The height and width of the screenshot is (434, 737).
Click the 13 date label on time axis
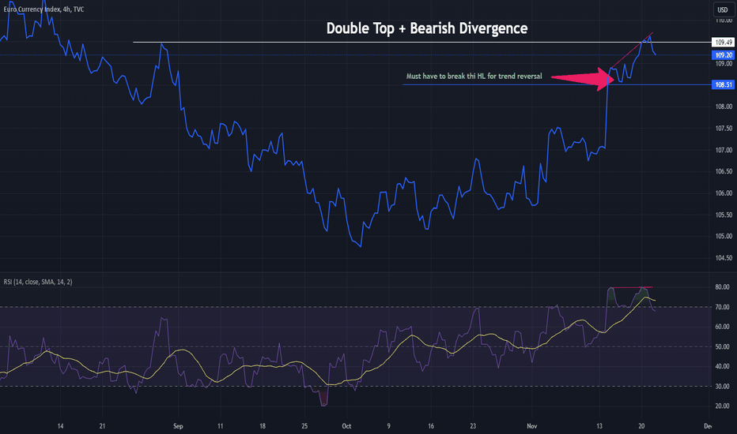599,426
